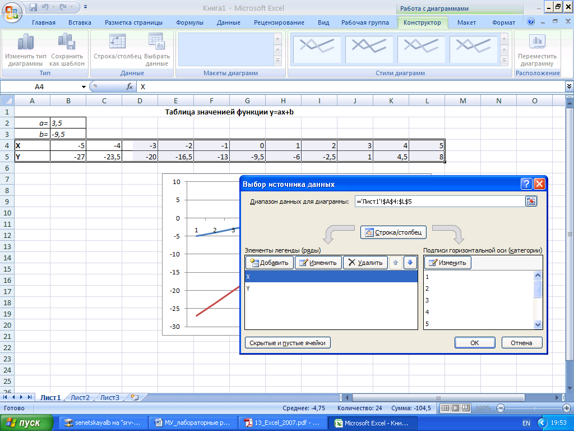574x431 pixels.
Task: Save workbook via Quick Access icon
Action: (x=33, y=7)
